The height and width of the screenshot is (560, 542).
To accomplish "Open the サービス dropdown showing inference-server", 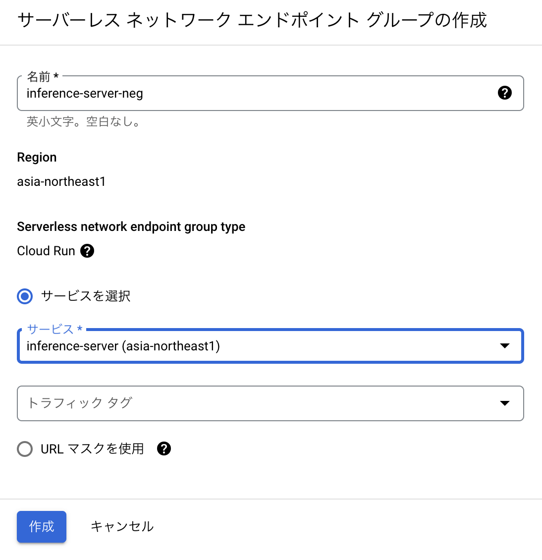I will pyautogui.click(x=271, y=346).
